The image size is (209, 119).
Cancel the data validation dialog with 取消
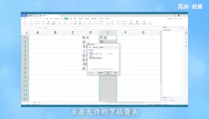(115, 73)
